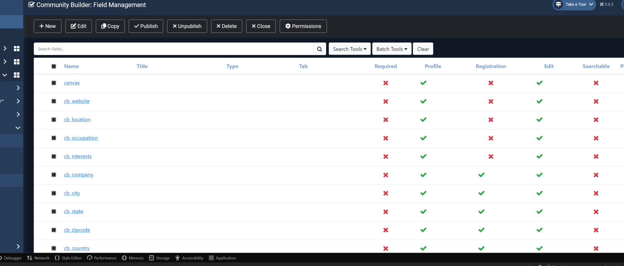
Task: Click the Clear search button
Action: pyautogui.click(x=423, y=49)
